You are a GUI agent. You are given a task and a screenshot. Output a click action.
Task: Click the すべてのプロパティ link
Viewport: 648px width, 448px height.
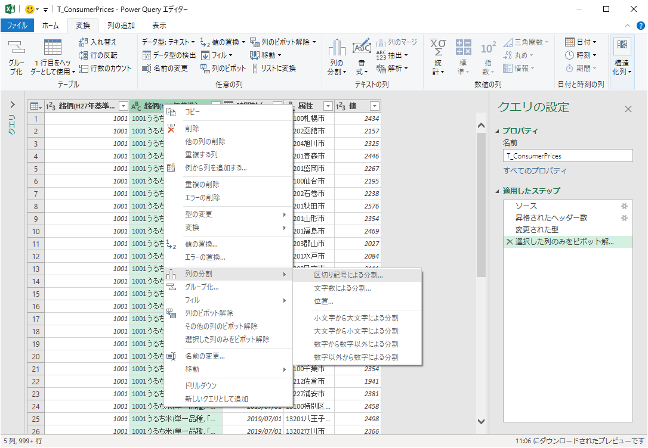pyautogui.click(x=535, y=171)
